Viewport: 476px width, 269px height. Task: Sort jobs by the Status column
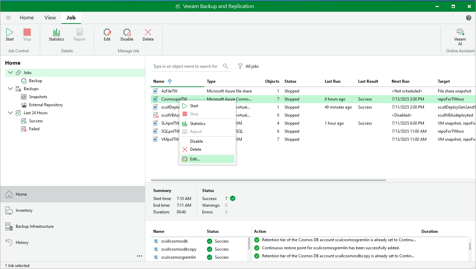pos(290,81)
